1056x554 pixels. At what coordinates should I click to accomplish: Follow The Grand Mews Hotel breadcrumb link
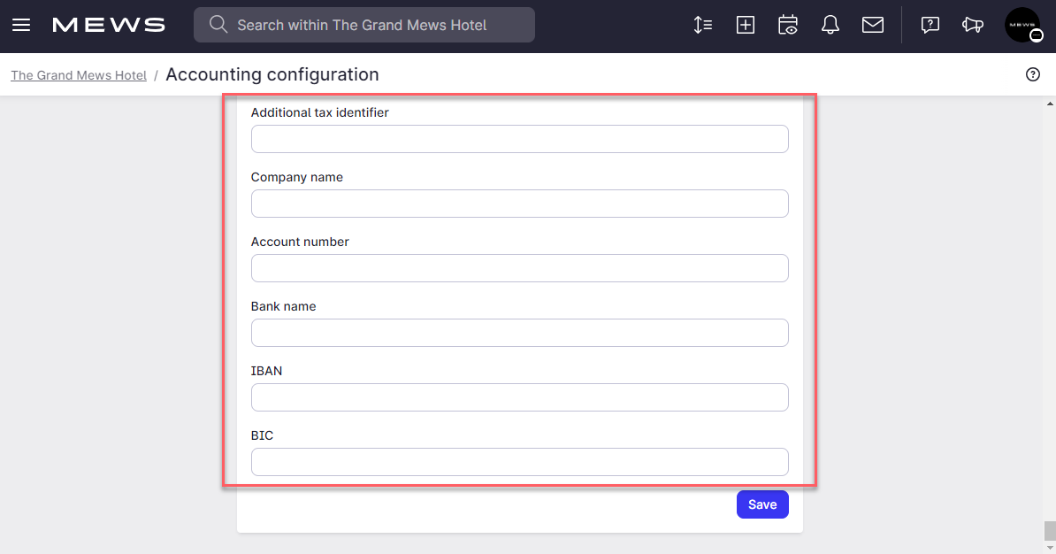tap(78, 74)
